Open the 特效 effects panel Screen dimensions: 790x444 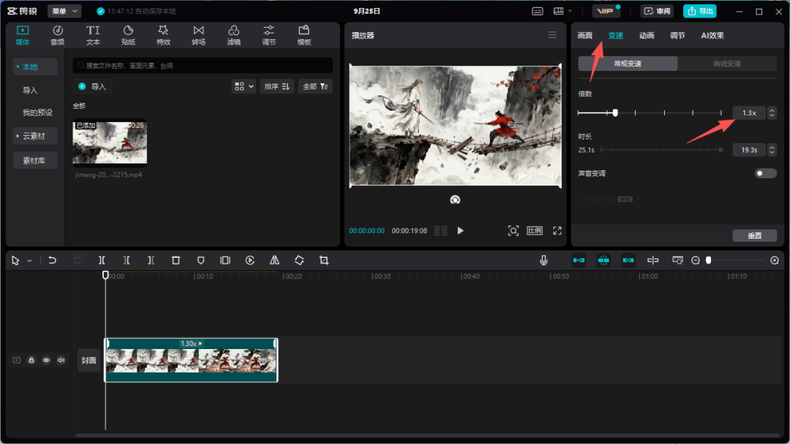163,34
